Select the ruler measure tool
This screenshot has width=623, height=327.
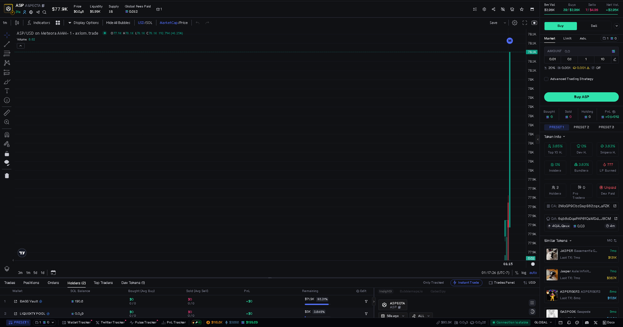7,112
